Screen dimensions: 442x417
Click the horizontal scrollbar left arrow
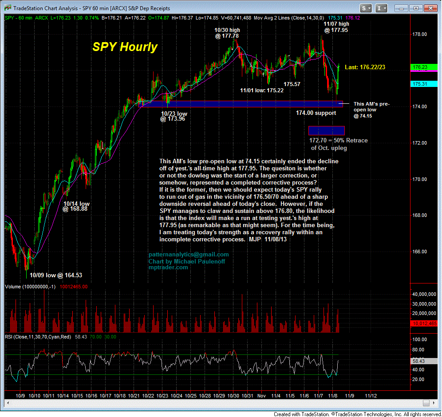pos(8,403)
